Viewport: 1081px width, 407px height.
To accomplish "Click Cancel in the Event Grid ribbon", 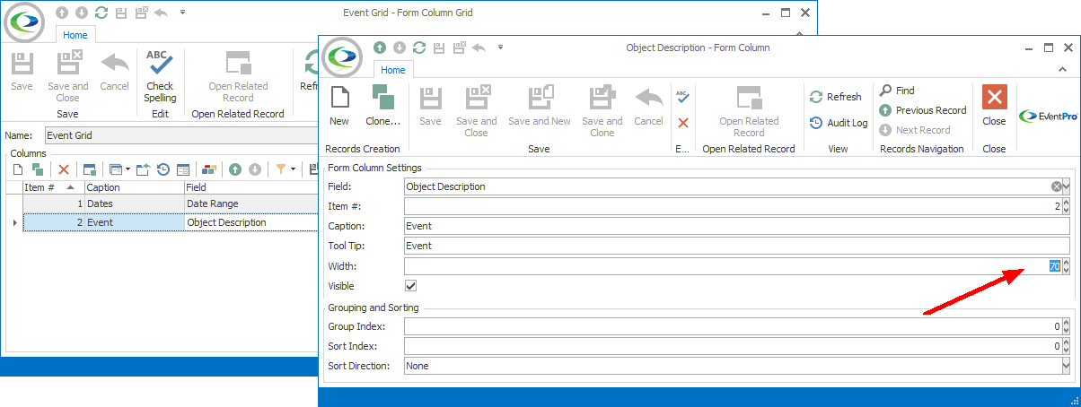I will pyautogui.click(x=114, y=70).
